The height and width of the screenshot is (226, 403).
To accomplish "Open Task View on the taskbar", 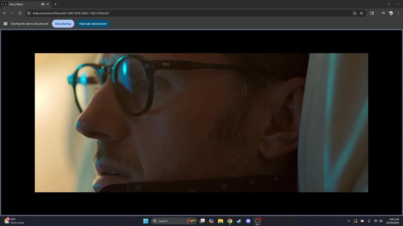I will (x=202, y=221).
